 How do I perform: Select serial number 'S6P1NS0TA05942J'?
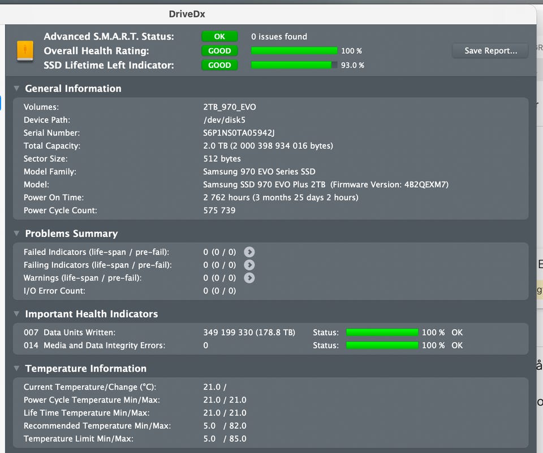[239, 133]
